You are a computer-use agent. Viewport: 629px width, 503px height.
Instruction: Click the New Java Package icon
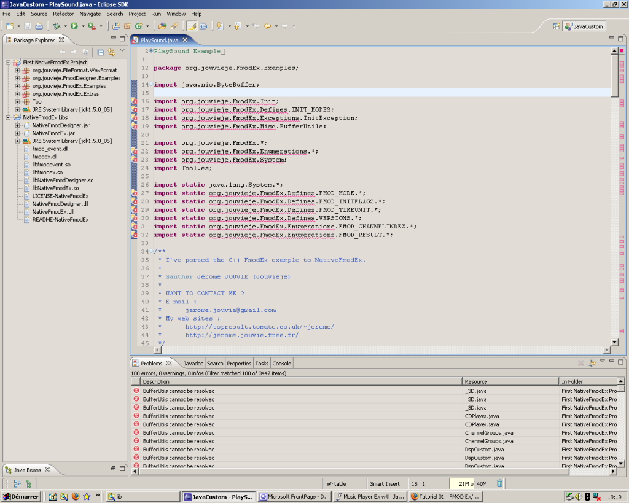127,26
